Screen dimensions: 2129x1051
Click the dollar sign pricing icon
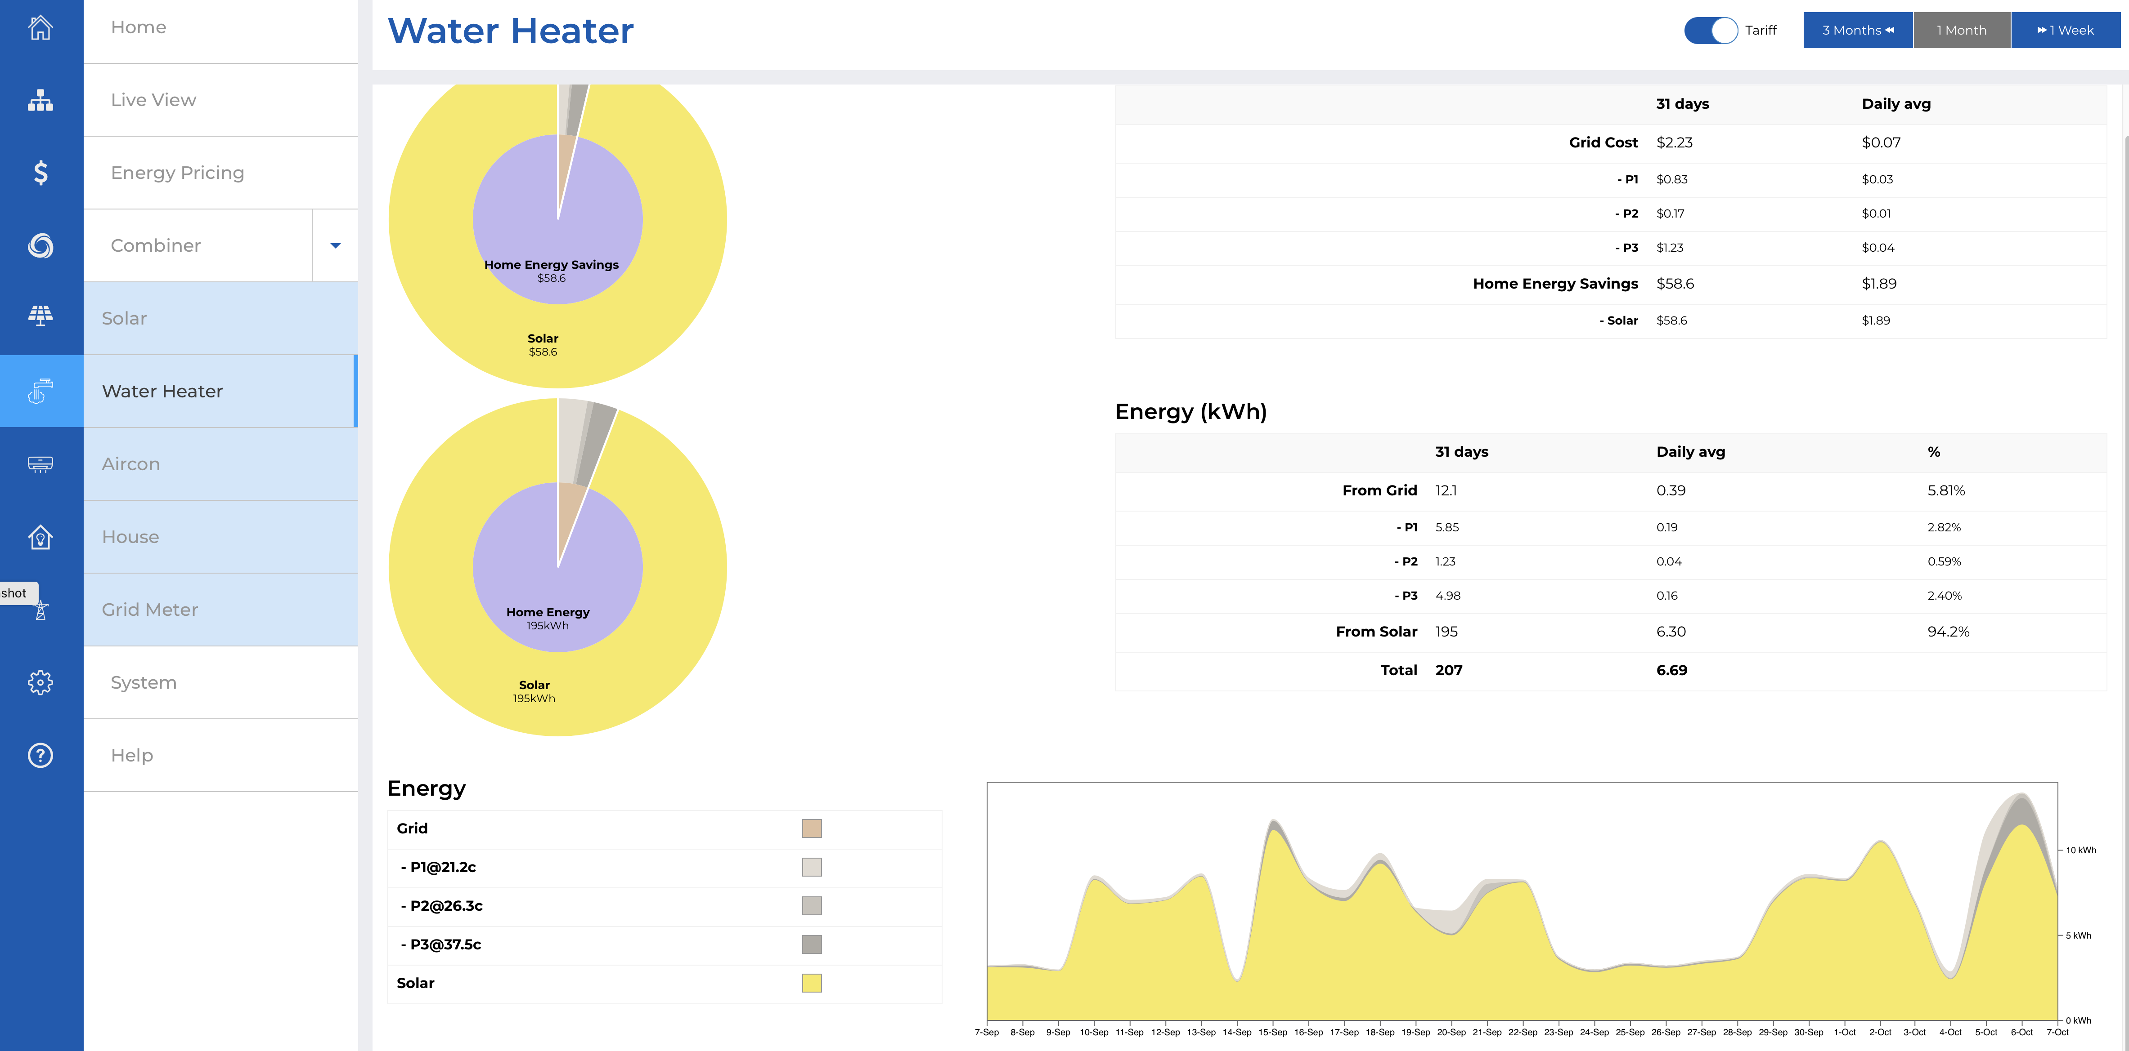coord(40,173)
